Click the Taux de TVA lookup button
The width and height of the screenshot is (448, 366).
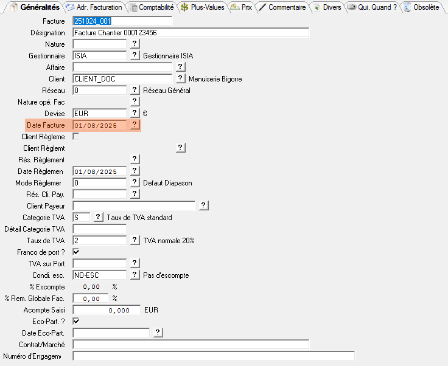coord(135,240)
